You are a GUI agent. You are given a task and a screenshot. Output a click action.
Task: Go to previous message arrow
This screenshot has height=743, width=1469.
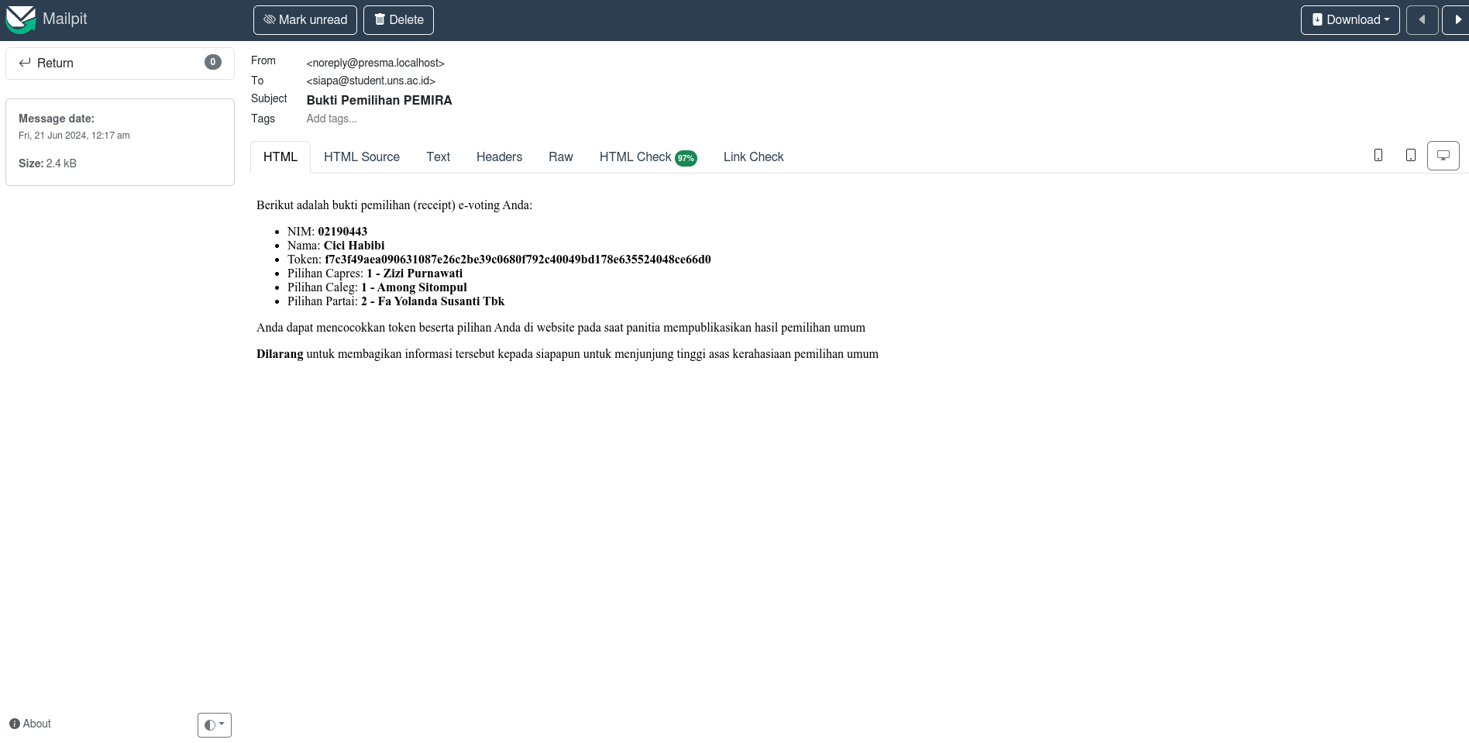[x=1422, y=20]
